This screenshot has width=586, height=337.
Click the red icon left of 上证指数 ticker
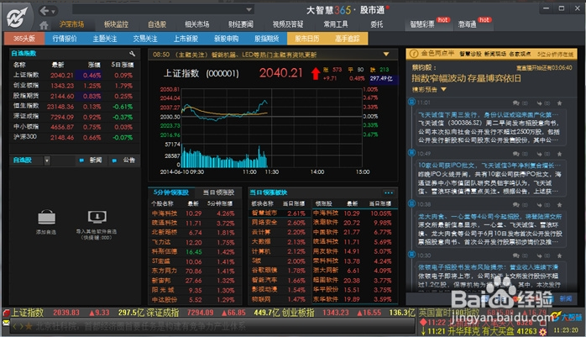point(6,313)
